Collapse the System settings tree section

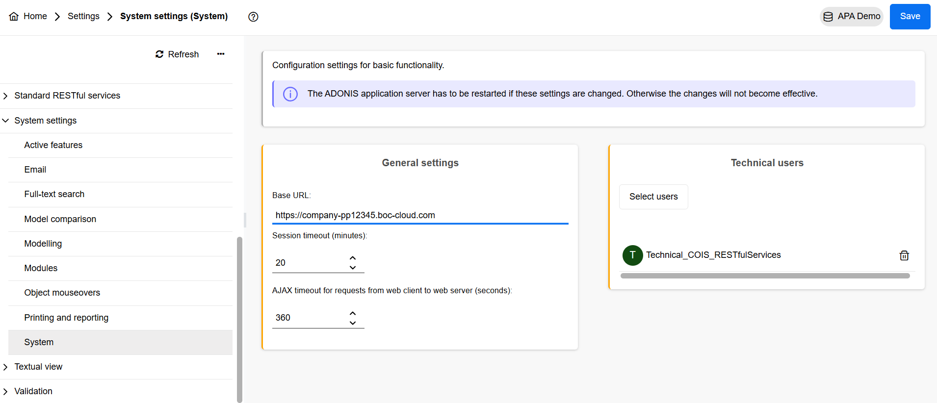(x=5, y=121)
